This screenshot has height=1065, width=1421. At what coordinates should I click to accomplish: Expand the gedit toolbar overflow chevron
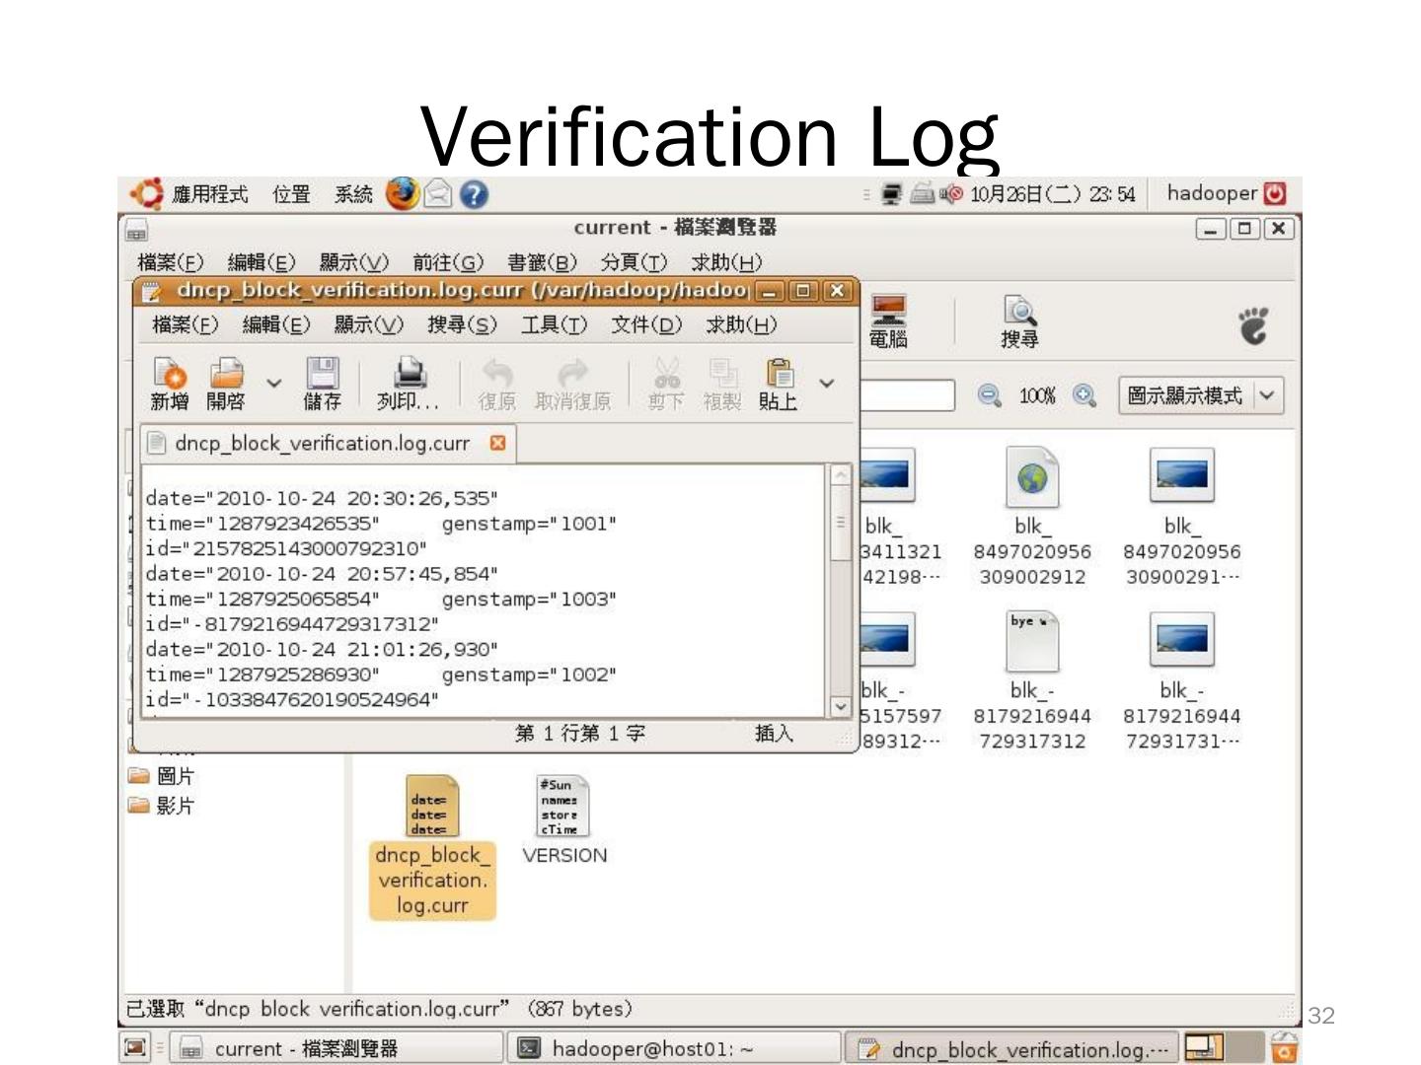click(827, 383)
